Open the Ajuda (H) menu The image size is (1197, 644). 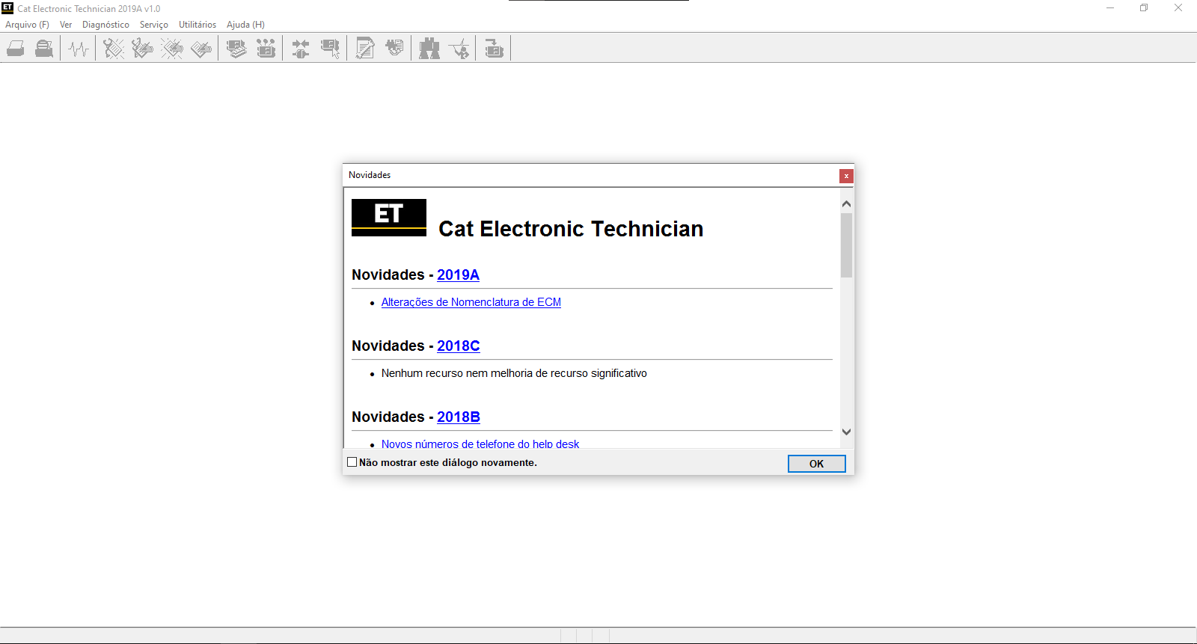[x=245, y=25]
